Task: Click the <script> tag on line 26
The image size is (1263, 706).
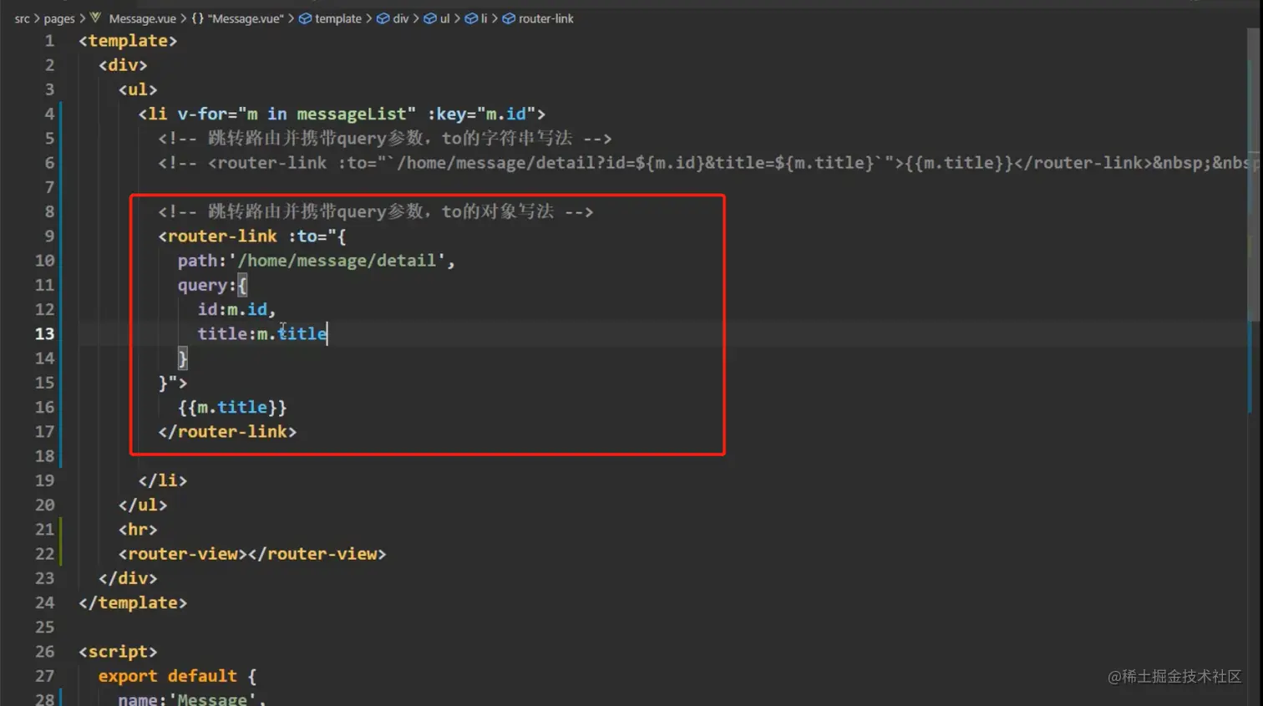Action: [118, 652]
